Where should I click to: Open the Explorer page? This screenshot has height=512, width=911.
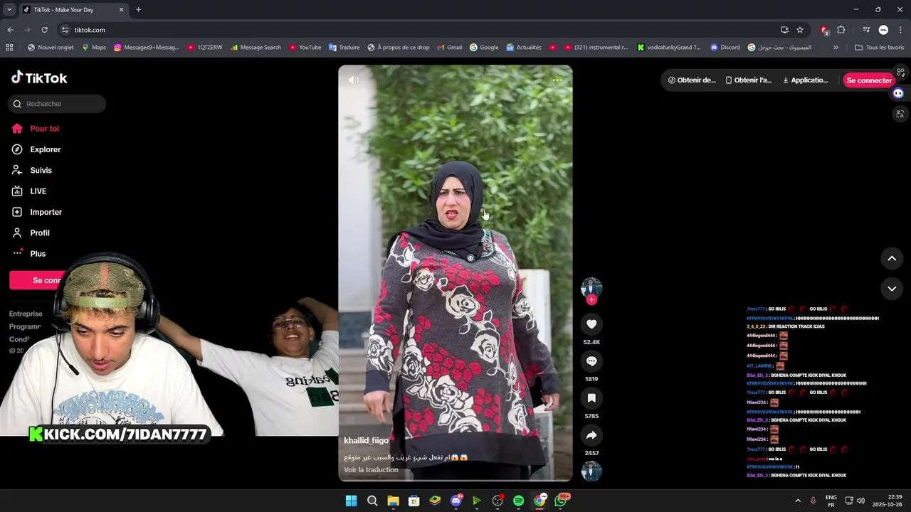click(45, 149)
